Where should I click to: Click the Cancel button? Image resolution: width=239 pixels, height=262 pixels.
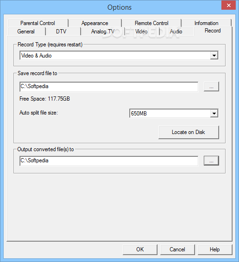tap(177, 249)
